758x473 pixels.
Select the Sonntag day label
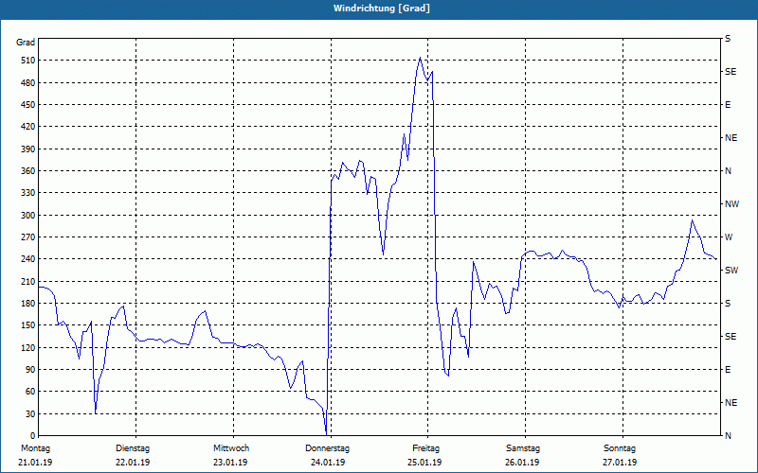pyautogui.click(x=620, y=448)
